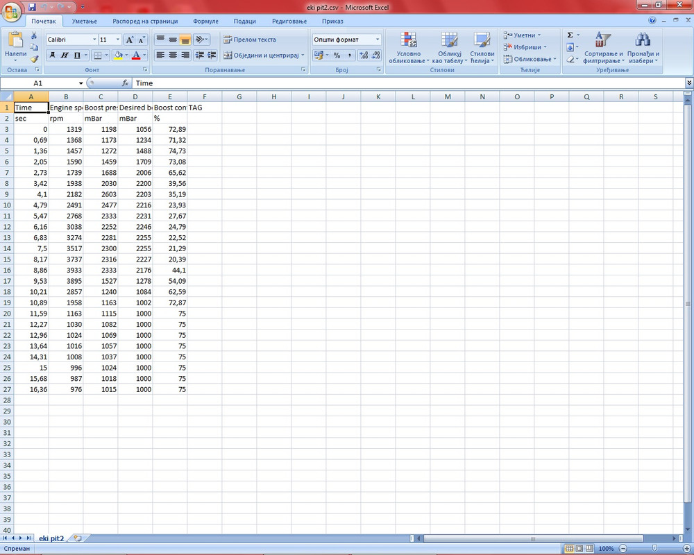Increase the cell indent
Viewport: 694px width, 555px height.
click(212, 55)
